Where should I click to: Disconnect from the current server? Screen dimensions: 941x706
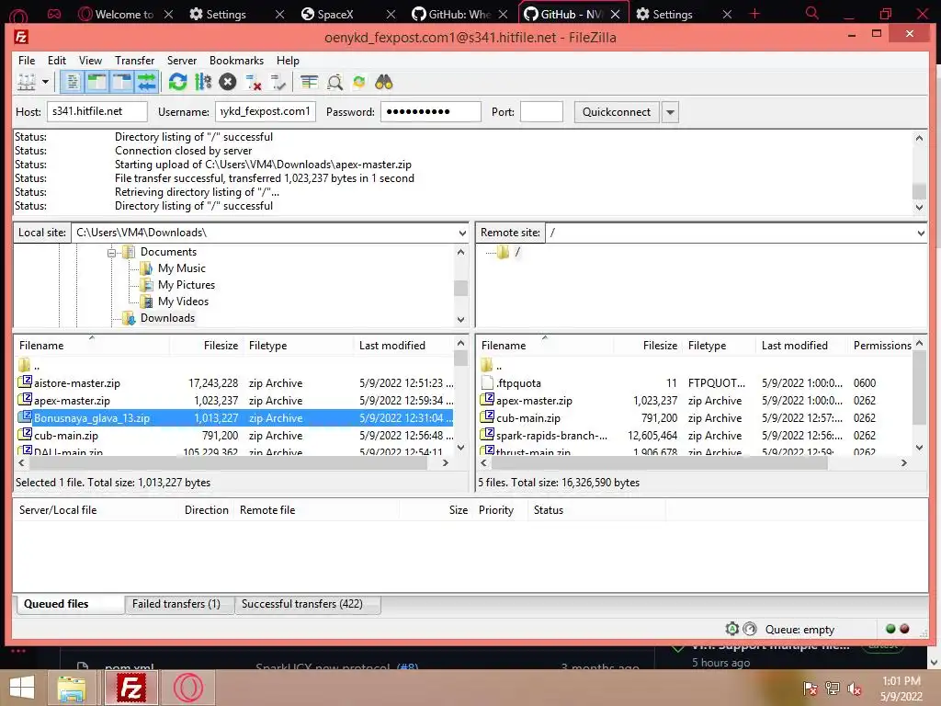coord(254,82)
